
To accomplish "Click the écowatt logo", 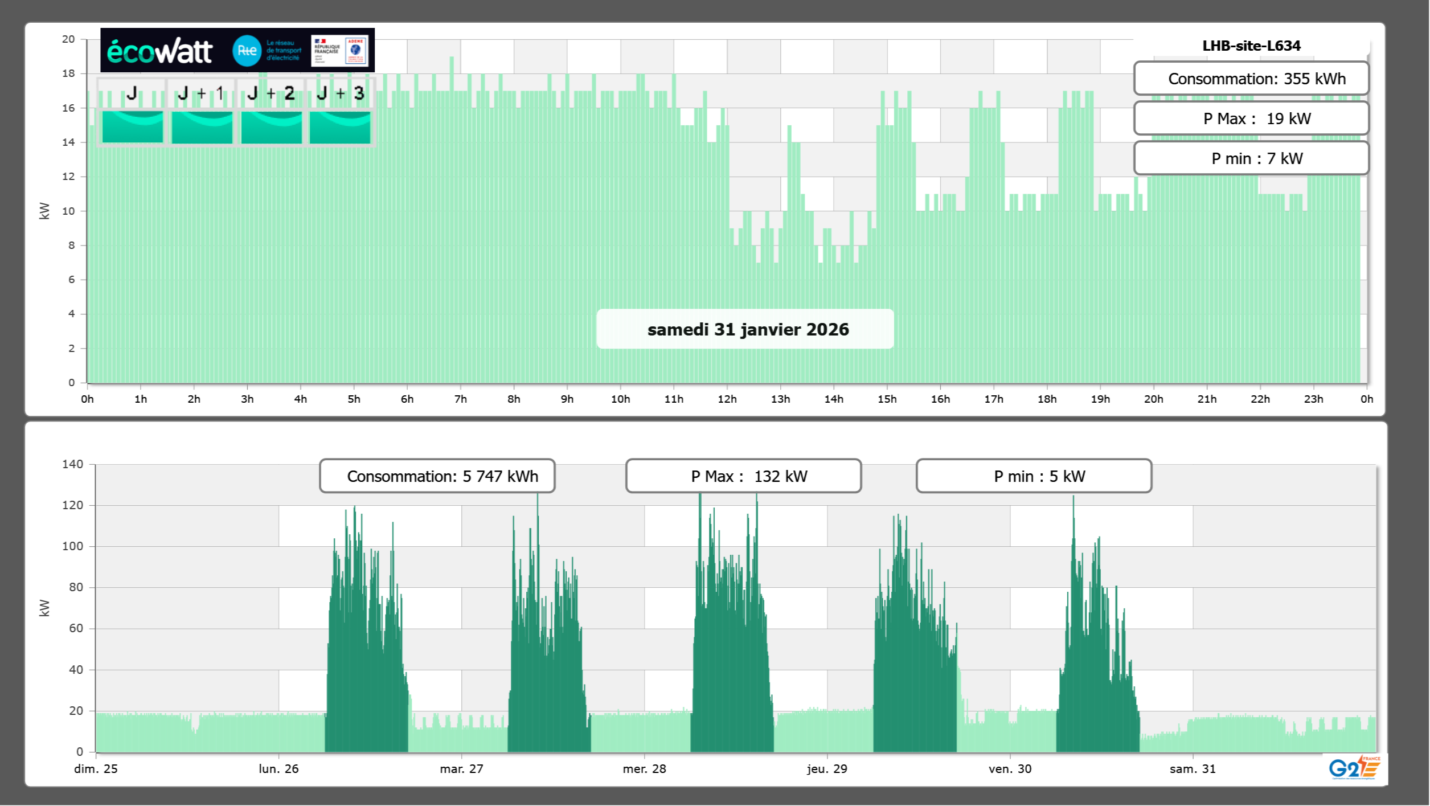I will pyautogui.click(x=159, y=51).
